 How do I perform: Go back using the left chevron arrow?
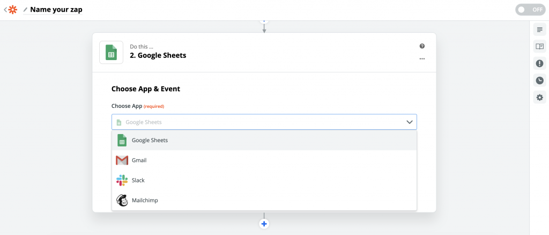5,10
